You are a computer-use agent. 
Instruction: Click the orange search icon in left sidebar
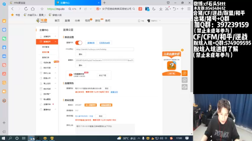click(4, 83)
